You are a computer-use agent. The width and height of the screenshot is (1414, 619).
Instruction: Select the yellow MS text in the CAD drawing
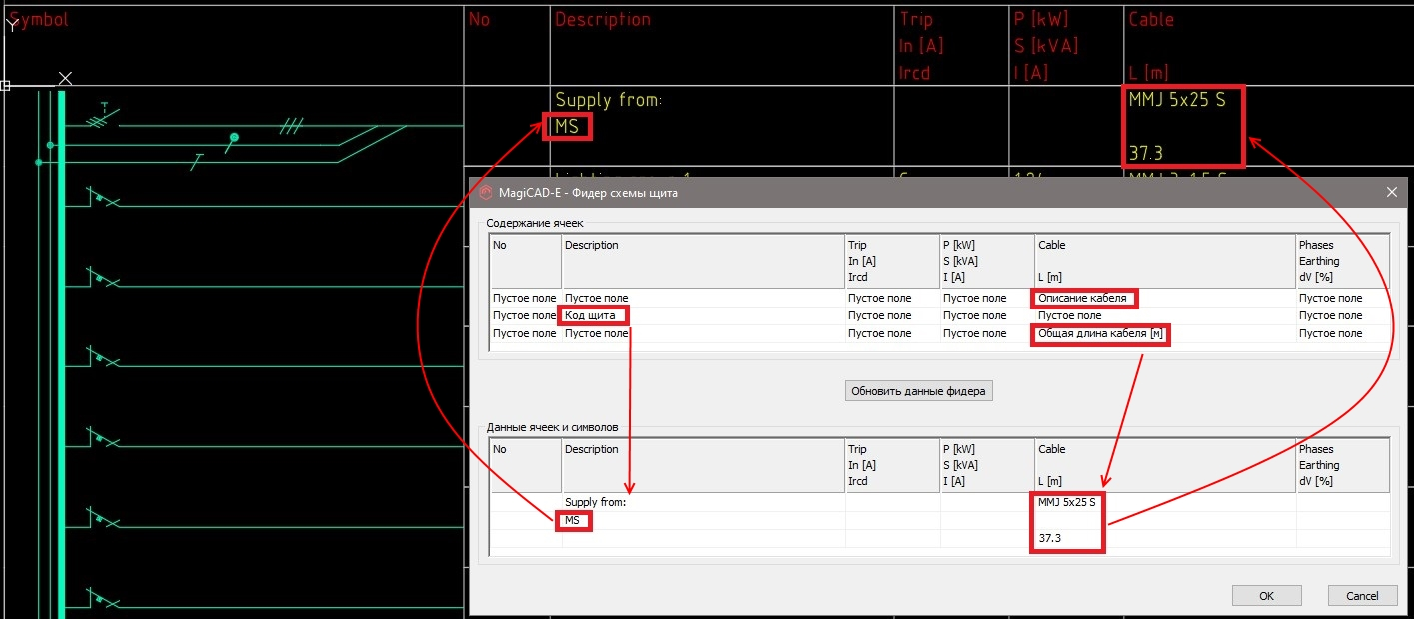pos(566,127)
